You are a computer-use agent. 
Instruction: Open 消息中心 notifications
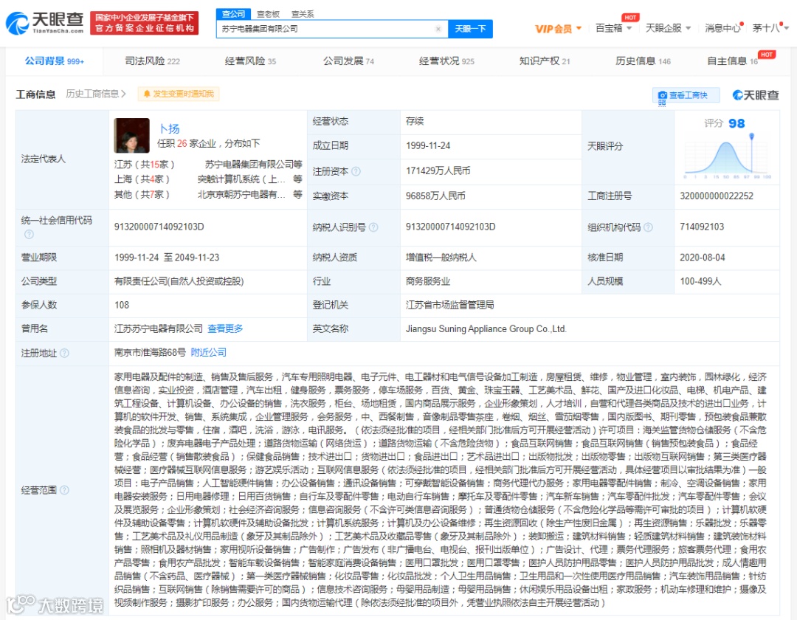coord(722,28)
